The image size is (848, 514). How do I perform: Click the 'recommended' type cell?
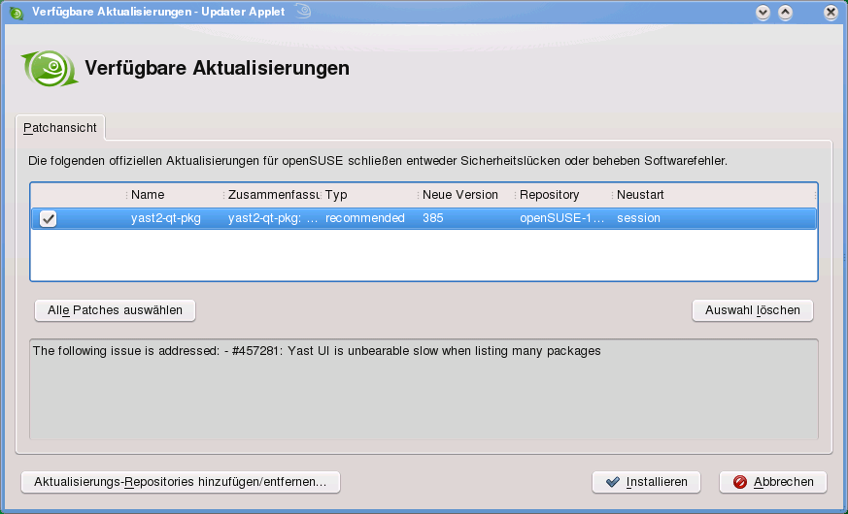[x=365, y=218]
